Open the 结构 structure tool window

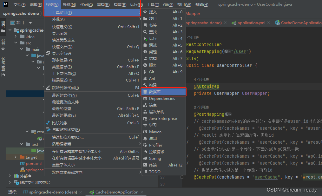click(x=163, y=58)
